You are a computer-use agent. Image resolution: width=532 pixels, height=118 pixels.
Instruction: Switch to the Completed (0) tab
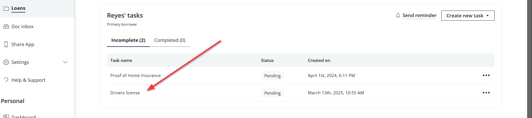pyautogui.click(x=170, y=40)
